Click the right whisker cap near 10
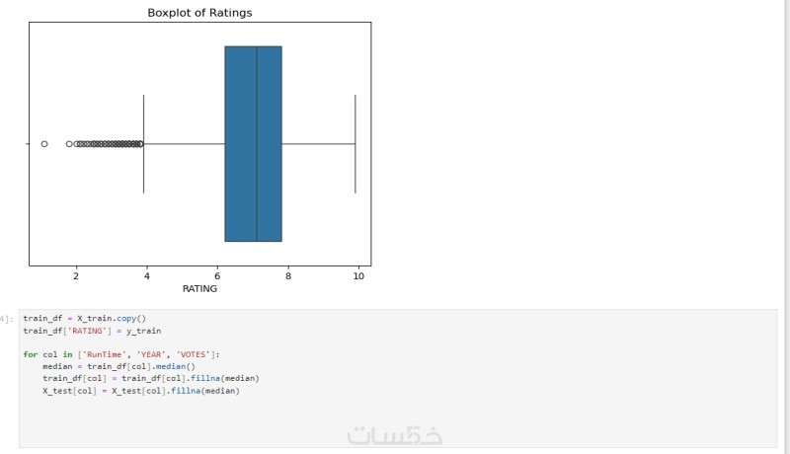 tap(355, 144)
